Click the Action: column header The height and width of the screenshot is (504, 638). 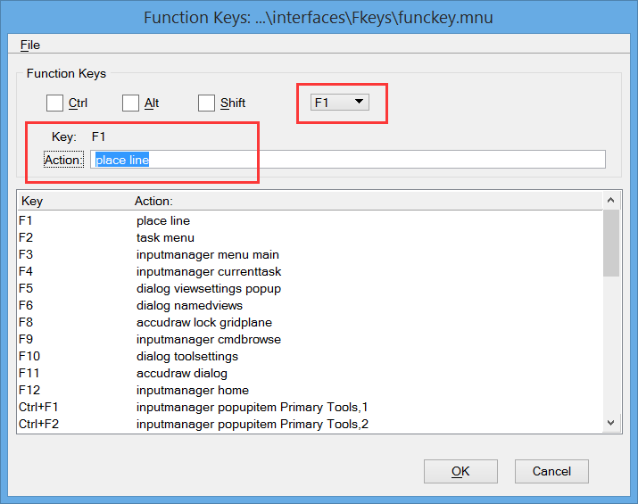pos(368,201)
